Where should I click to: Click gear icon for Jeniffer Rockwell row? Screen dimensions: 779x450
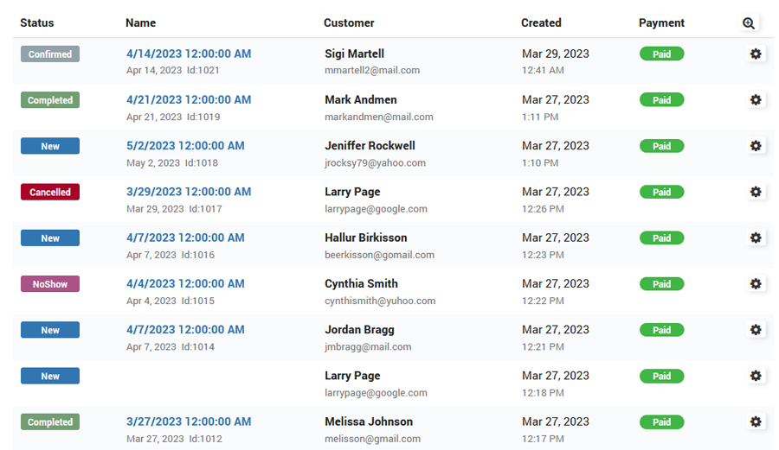[756, 146]
